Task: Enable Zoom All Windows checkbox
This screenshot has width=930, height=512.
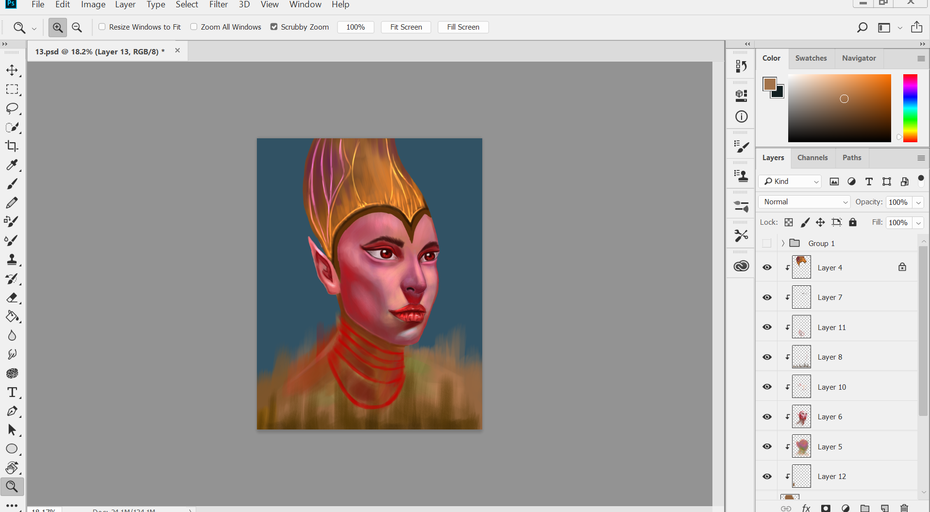Action: (x=194, y=27)
